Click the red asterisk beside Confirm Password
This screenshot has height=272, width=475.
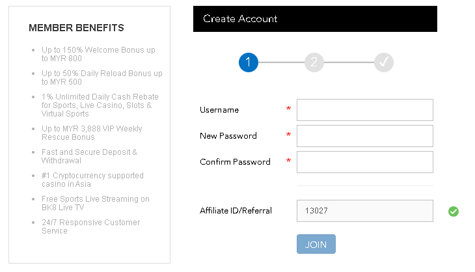(x=288, y=161)
